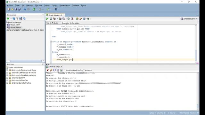205x115 pixels.
Task: Save script output with disk icon
Action: (54, 70)
